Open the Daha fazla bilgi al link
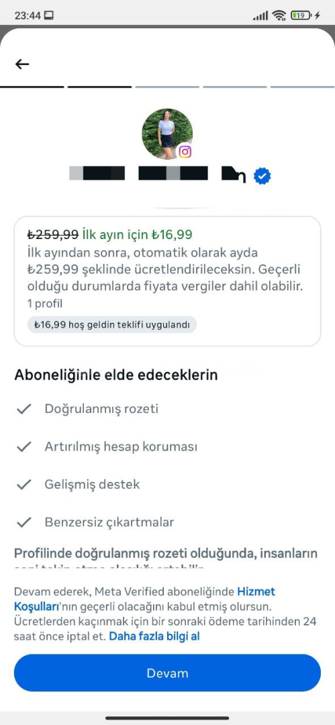Screen dimensions: 335x725 click(x=154, y=636)
